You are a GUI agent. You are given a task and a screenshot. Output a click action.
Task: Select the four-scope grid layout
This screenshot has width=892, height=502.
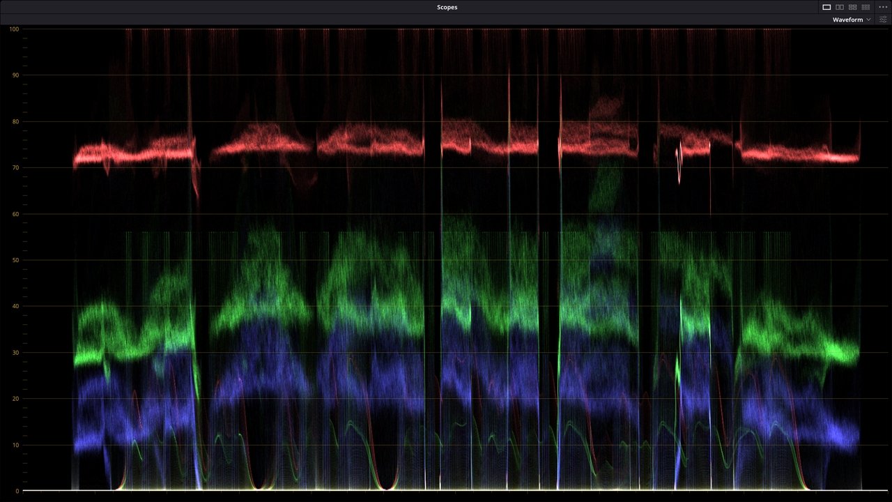coord(852,7)
